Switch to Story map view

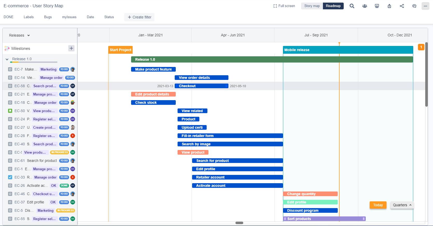pyautogui.click(x=312, y=6)
